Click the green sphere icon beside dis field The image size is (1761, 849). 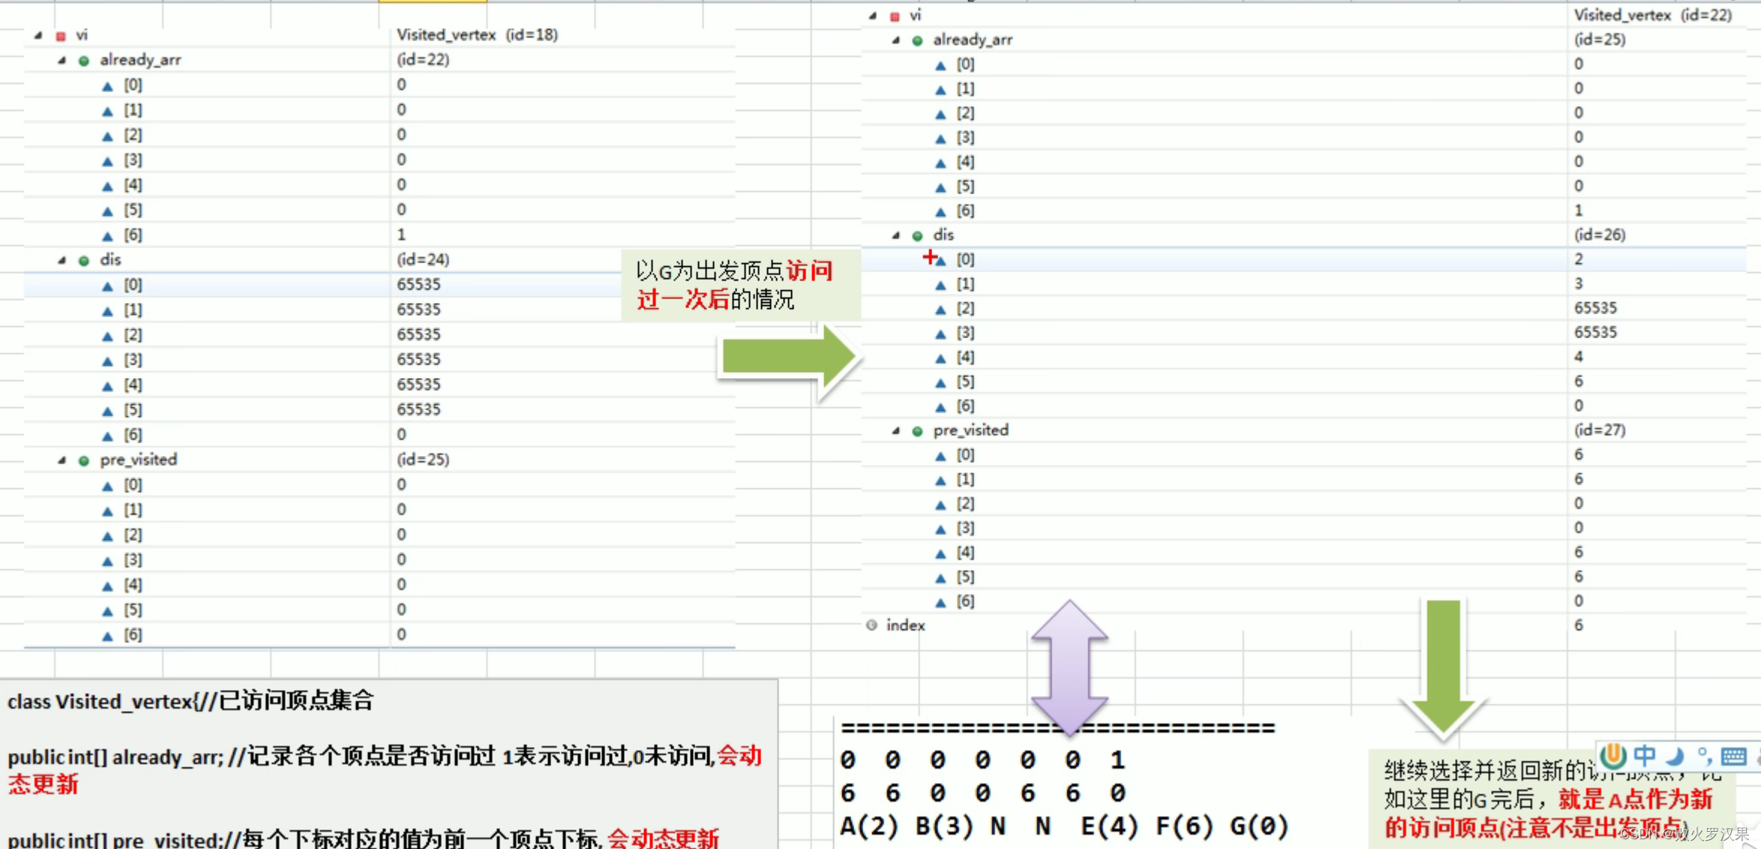pyautogui.click(x=82, y=259)
